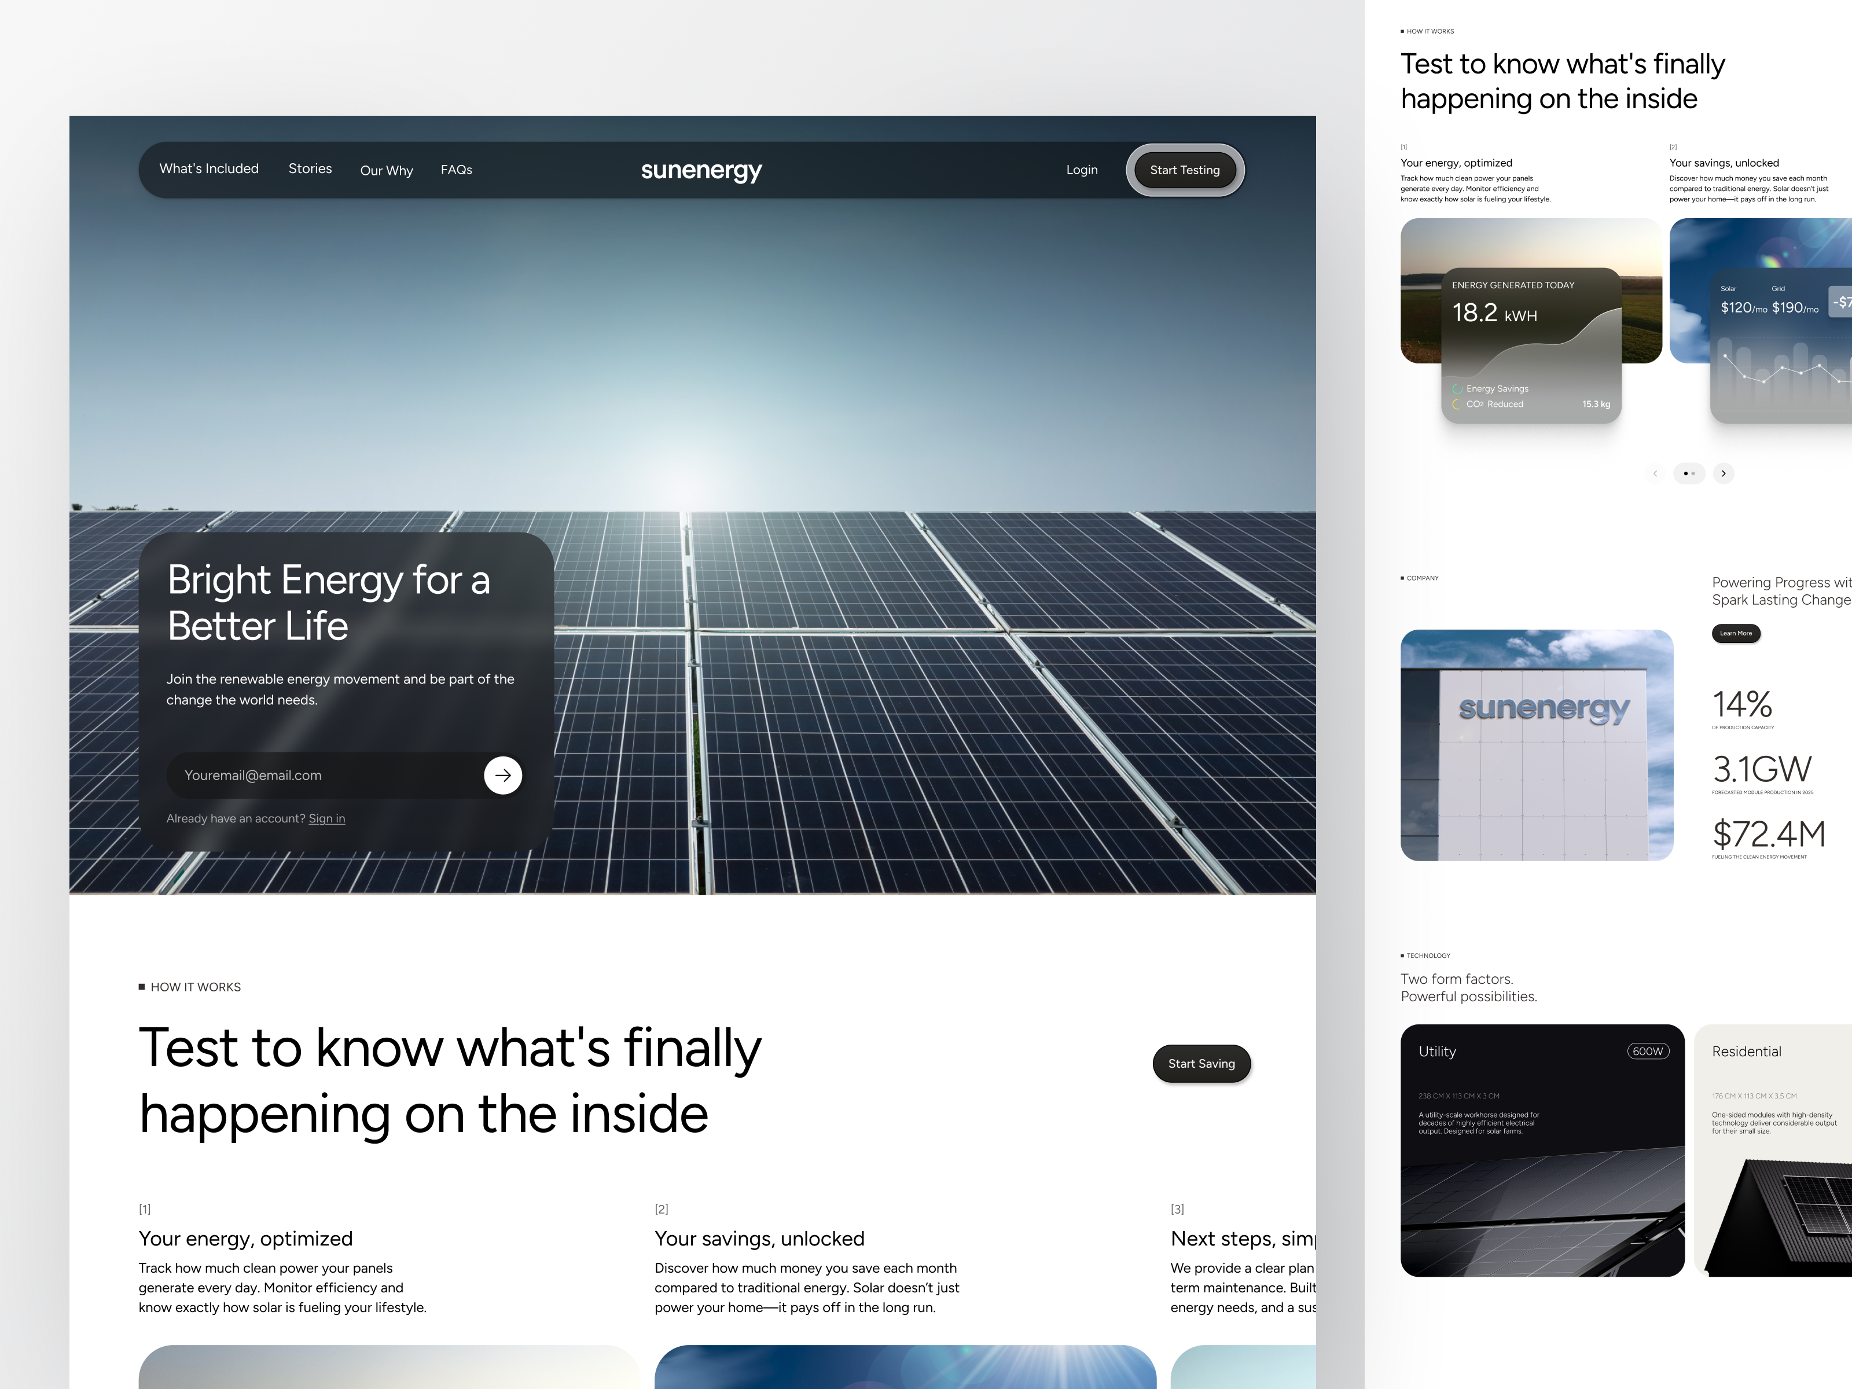This screenshot has width=1852, height=1389.
Task: Open What's Included nav item
Action: 208,169
